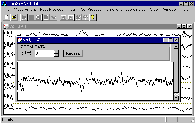Click the ringed circle toolbar icon
This screenshot has width=195, height=123.
pyautogui.click(x=39, y=18)
